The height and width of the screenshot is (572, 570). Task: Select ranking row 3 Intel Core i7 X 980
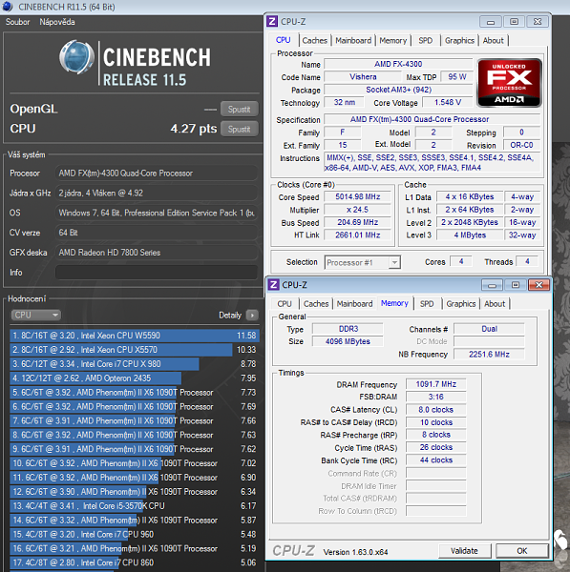click(135, 364)
